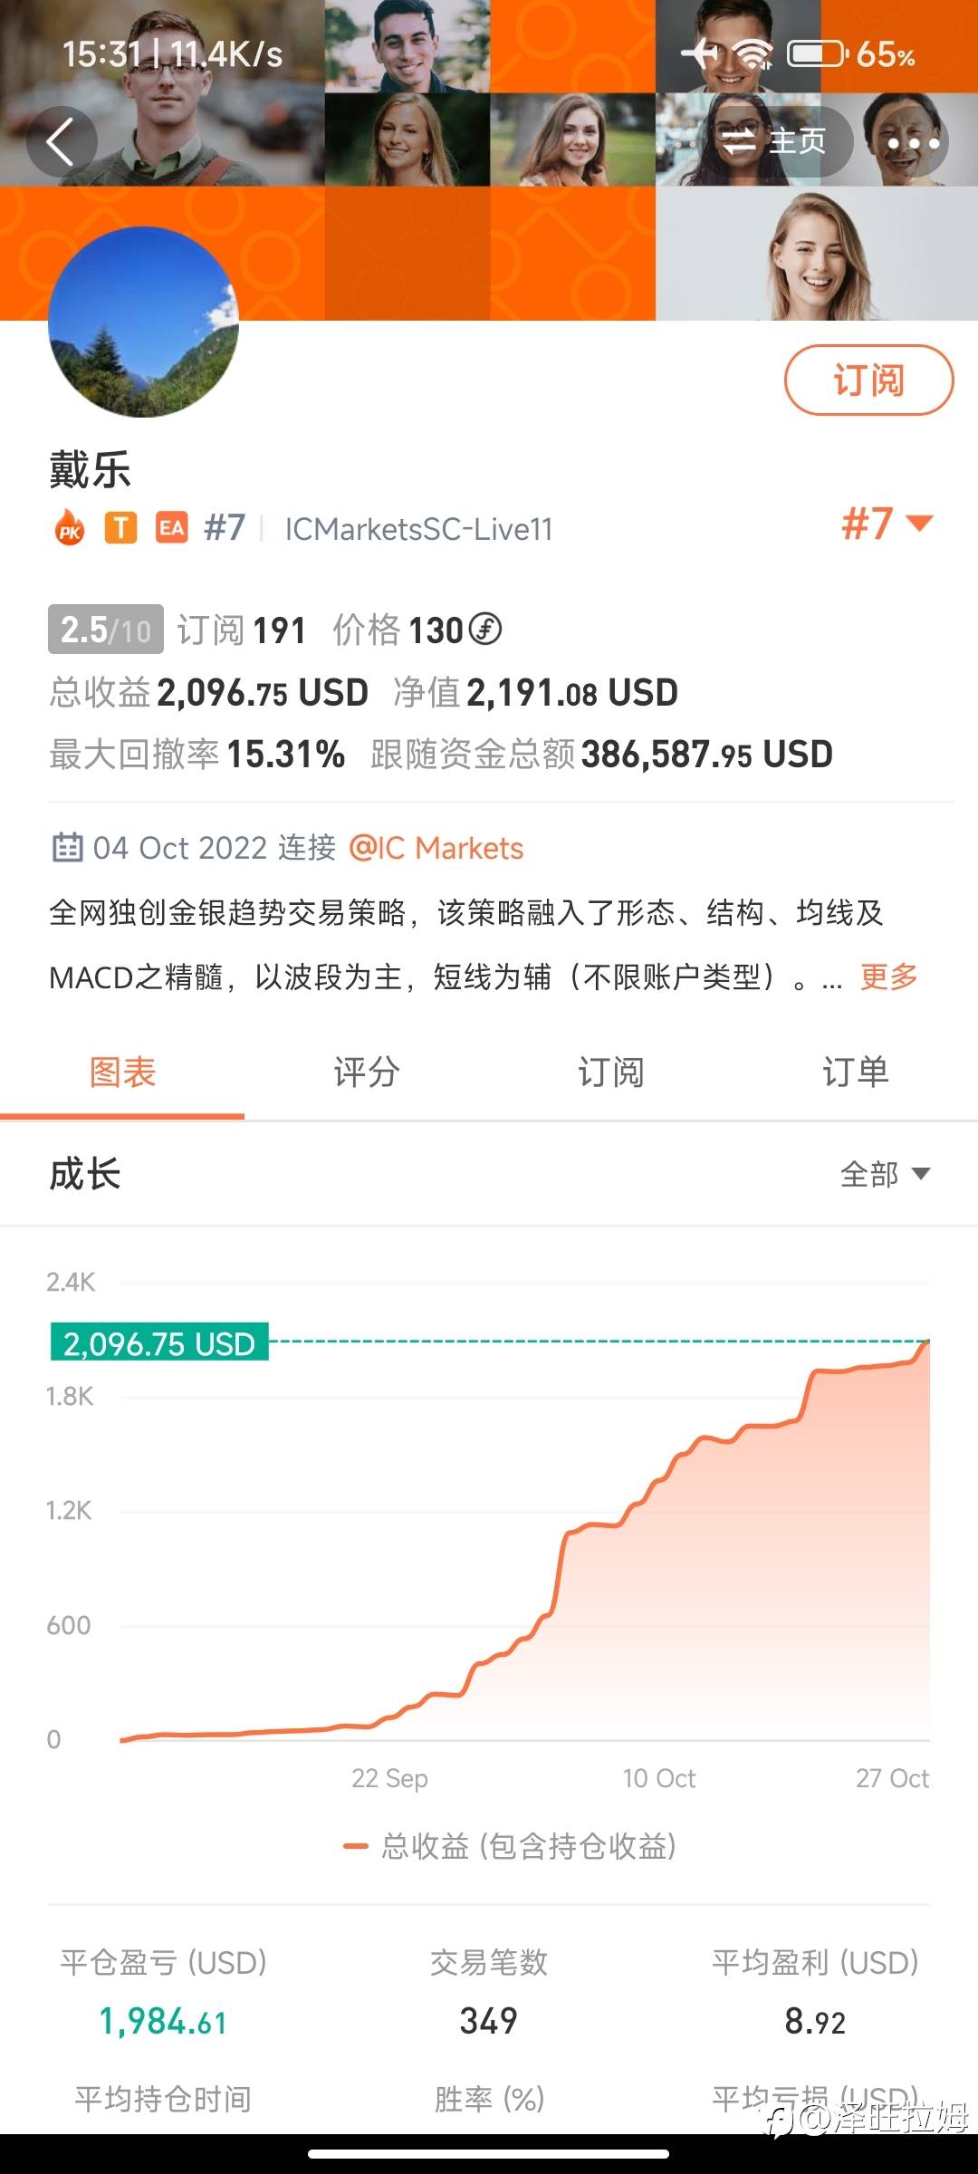Select the 图表 tab
The width and height of the screenshot is (978, 2174).
pos(122,1073)
